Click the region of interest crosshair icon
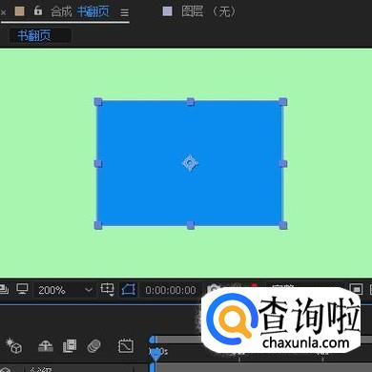 click(107, 289)
